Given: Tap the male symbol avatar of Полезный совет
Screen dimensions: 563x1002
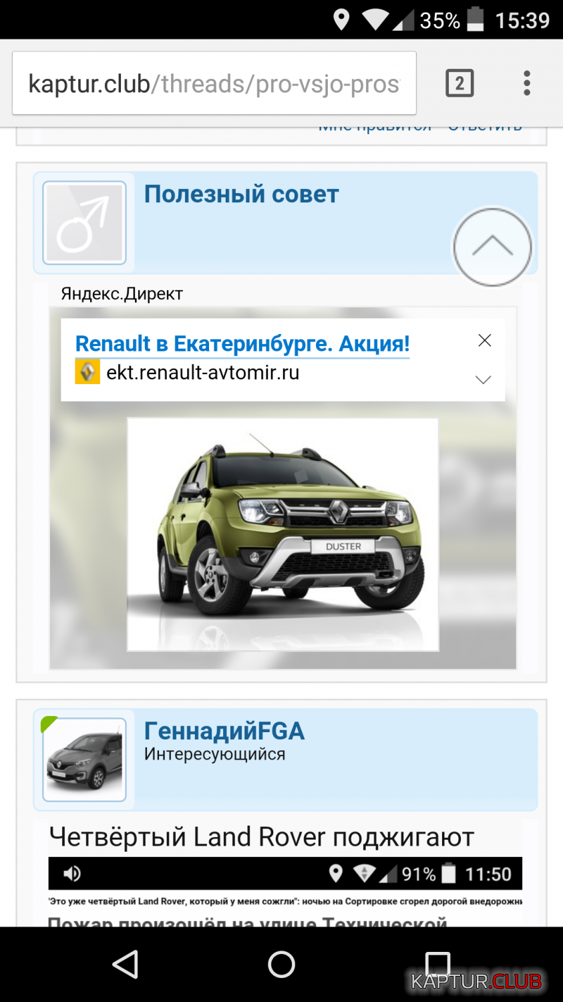Looking at the screenshot, I should pos(84,223).
